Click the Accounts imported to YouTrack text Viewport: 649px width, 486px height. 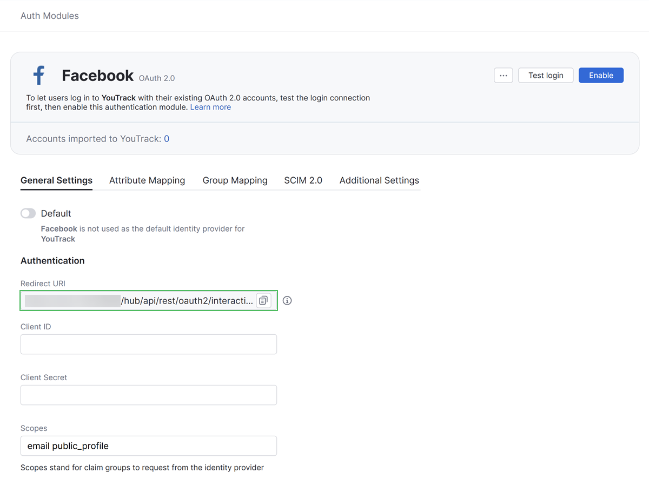click(94, 139)
